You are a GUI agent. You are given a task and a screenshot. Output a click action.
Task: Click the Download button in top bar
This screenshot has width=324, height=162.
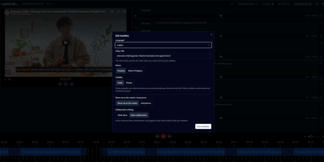tap(284, 4)
